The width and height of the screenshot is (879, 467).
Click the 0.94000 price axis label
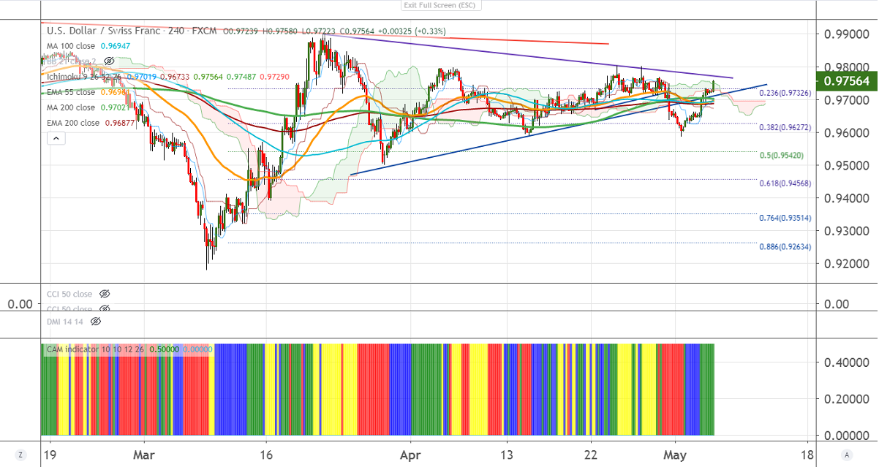[847, 198]
